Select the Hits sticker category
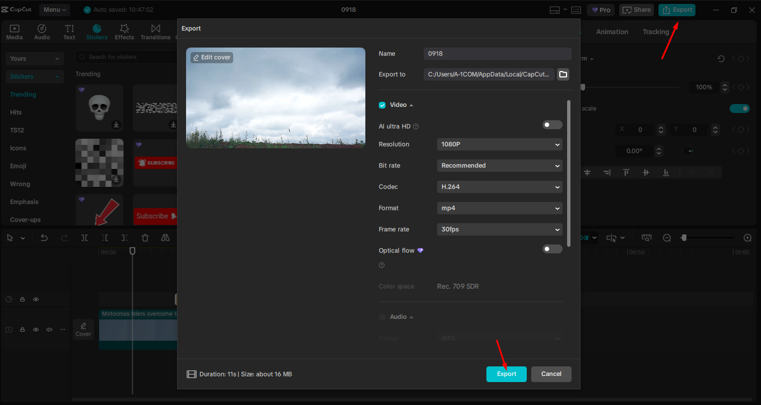The height and width of the screenshot is (405, 761). [16, 112]
